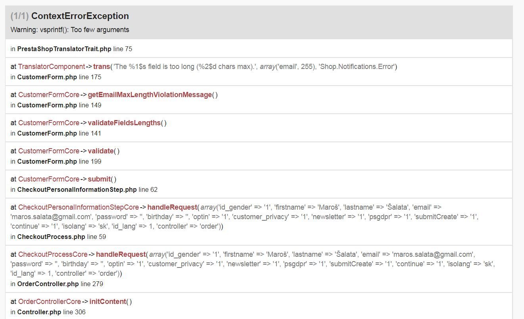
Task: Open OrderController.php line 279 reference
Action: pyautogui.click(x=48, y=284)
